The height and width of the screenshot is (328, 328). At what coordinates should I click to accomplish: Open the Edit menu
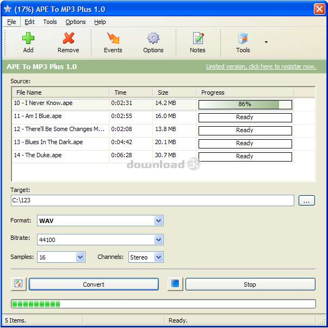(29, 22)
